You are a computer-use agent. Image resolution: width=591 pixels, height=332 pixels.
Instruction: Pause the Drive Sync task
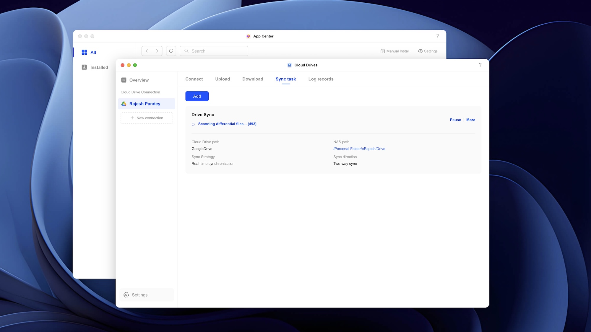point(455,120)
